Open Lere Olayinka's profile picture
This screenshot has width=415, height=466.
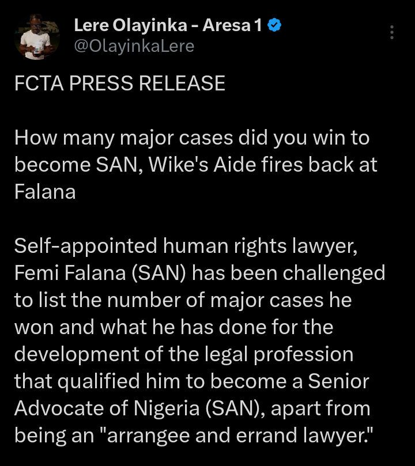(x=37, y=37)
